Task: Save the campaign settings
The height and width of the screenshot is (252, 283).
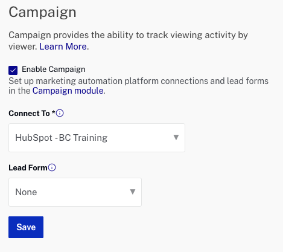Action: pyautogui.click(x=26, y=227)
